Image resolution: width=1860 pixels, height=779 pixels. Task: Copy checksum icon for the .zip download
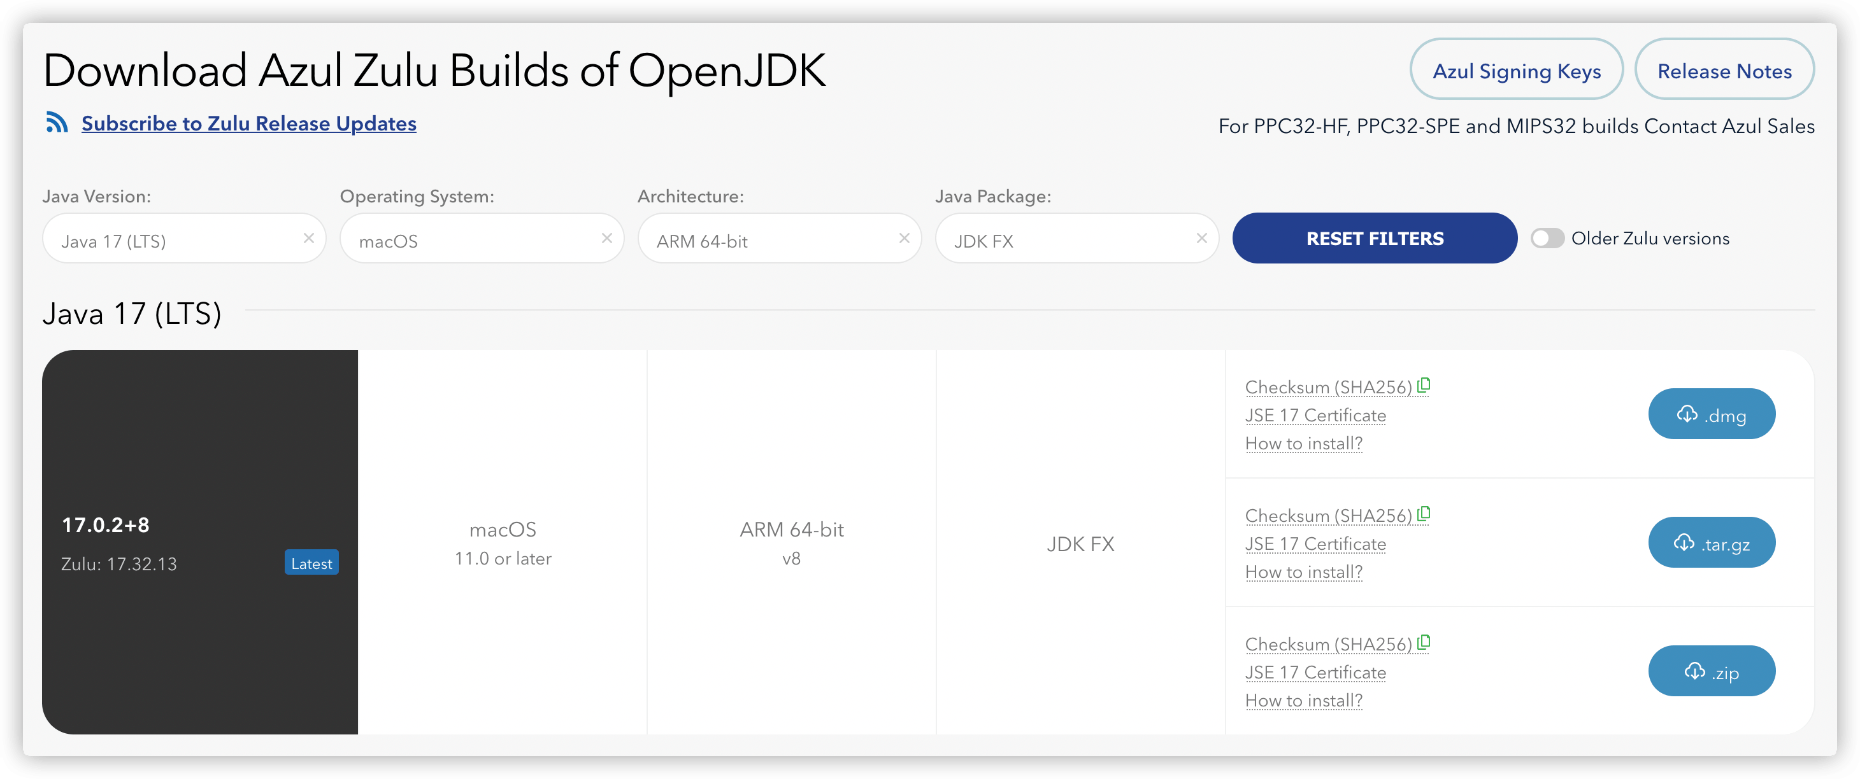(1424, 643)
